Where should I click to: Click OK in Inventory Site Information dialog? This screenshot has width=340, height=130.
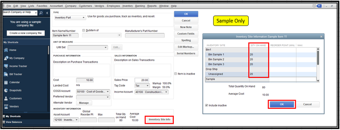click(x=282, y=104)
